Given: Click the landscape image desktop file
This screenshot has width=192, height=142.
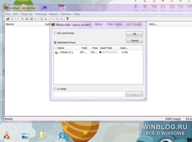Looking at the screenshot, I should point(25,136).
